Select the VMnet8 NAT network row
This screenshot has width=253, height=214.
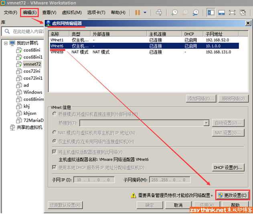[144, 52]
